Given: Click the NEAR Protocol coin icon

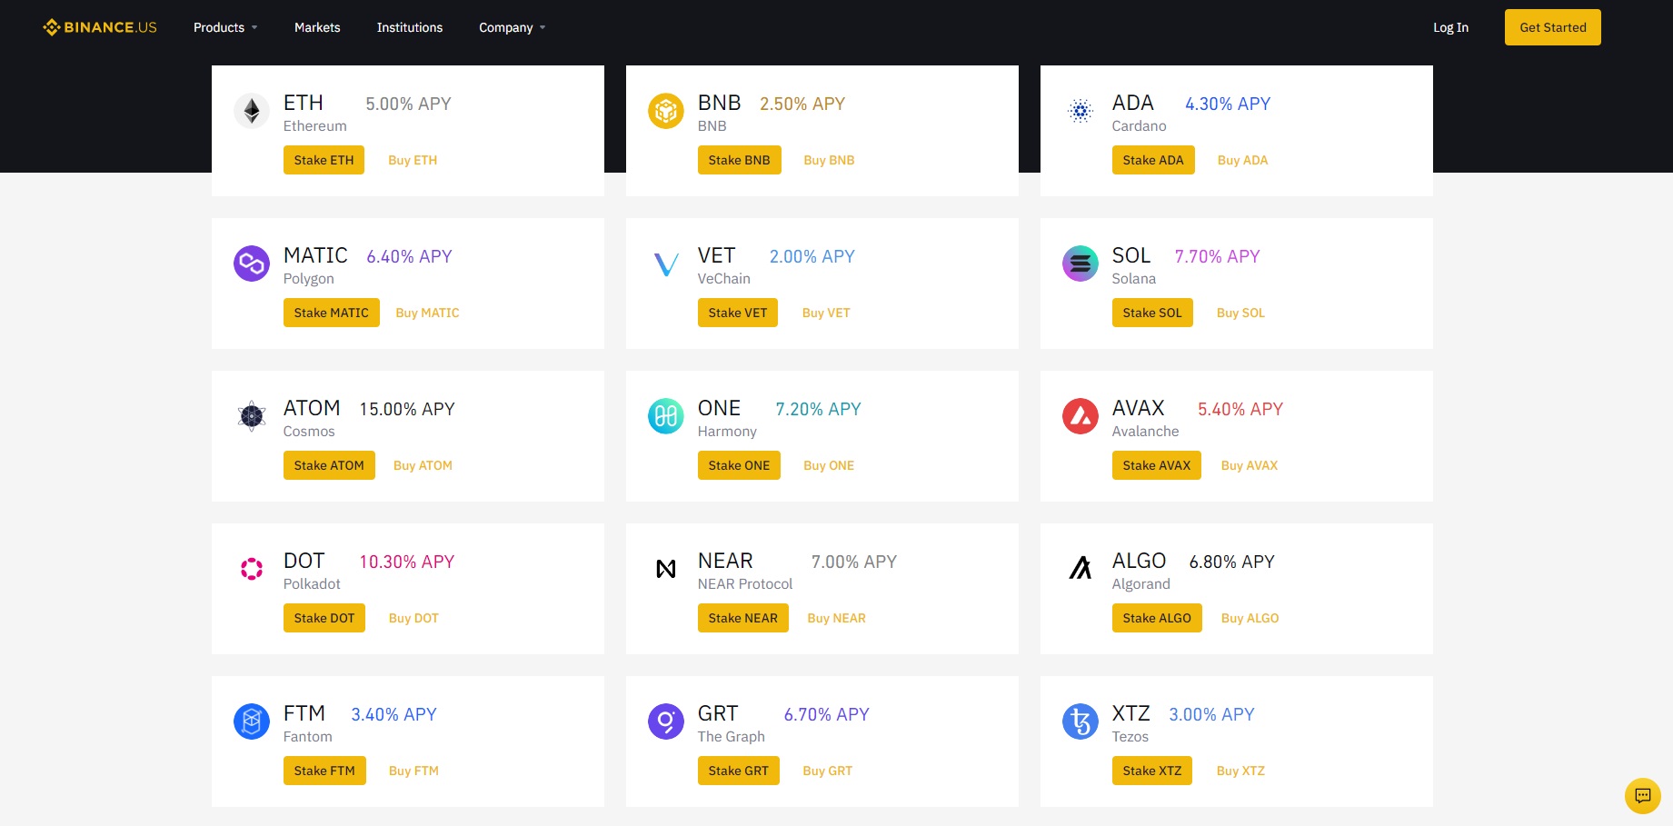Looking at the screenshot, I should (666, 569).
